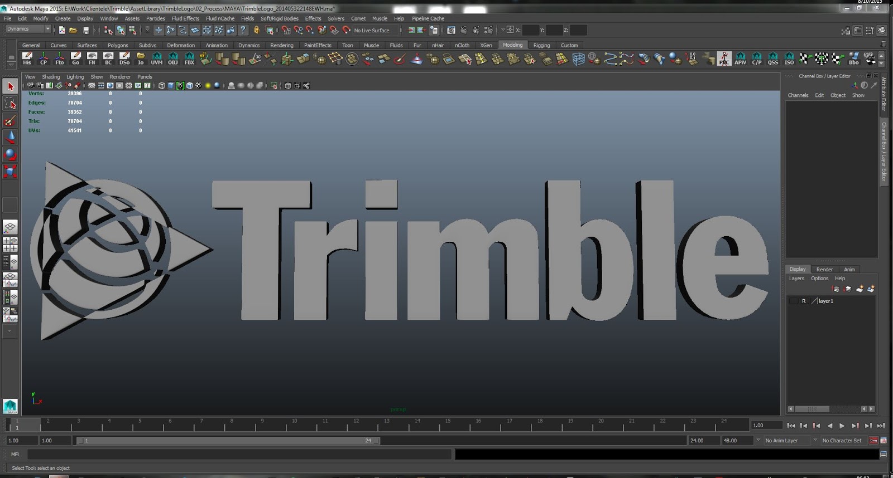
Task: Click the range slider bar
Action: pyautogui.click(x=228, y=441)
